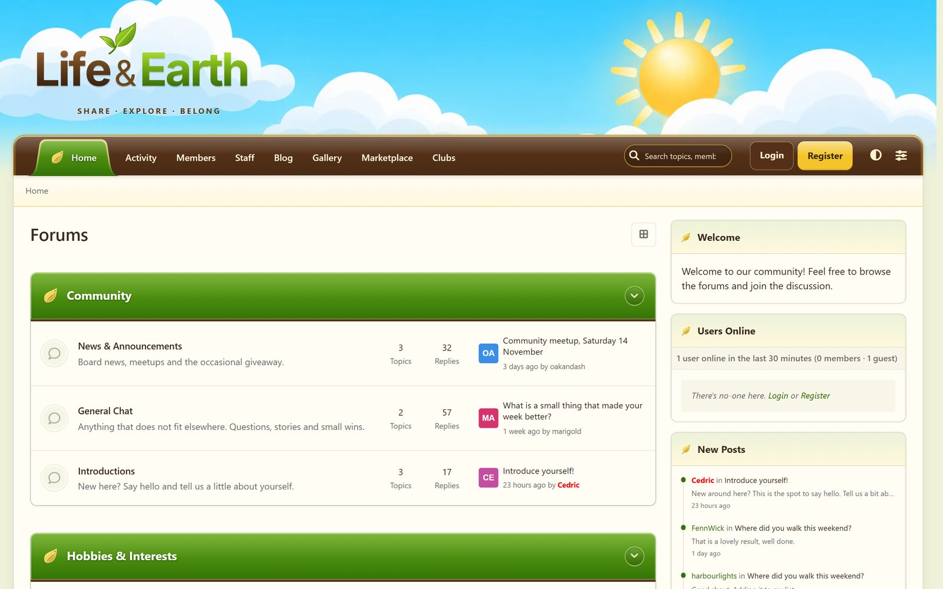Open harbourlights' profile in New Posts
The height and width of the screenshot is (589, 943).
(x=714, y=576)
